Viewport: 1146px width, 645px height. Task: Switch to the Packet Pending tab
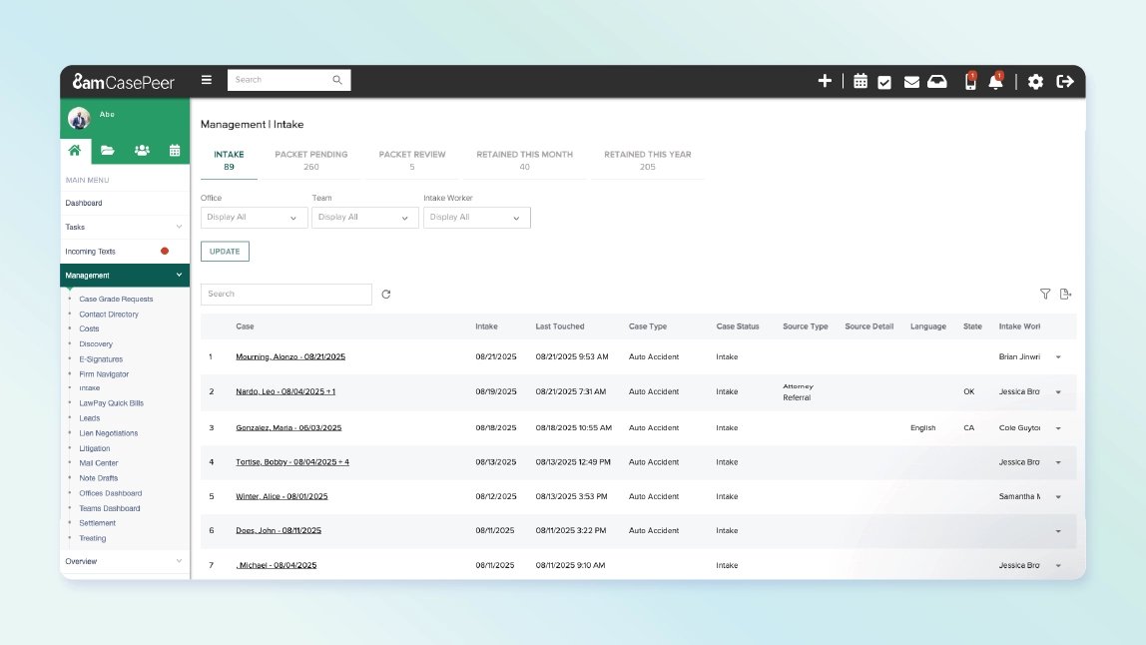(311, 160)
